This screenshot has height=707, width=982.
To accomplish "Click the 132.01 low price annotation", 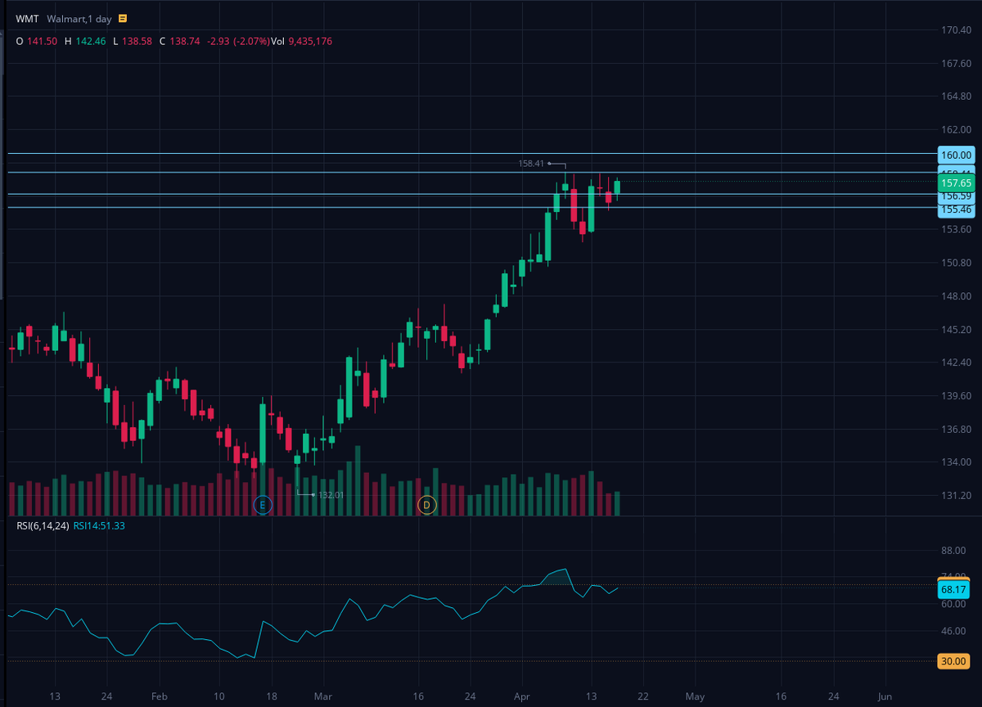I will point(331,495).
